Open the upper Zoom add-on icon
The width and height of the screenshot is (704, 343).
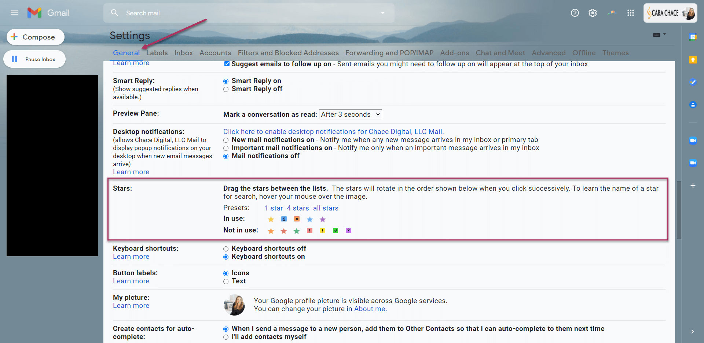pyautogui.click(x=693, y=141)
